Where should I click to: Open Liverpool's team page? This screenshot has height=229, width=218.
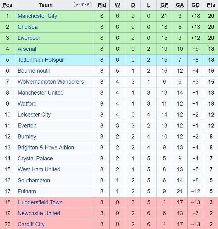29,38
